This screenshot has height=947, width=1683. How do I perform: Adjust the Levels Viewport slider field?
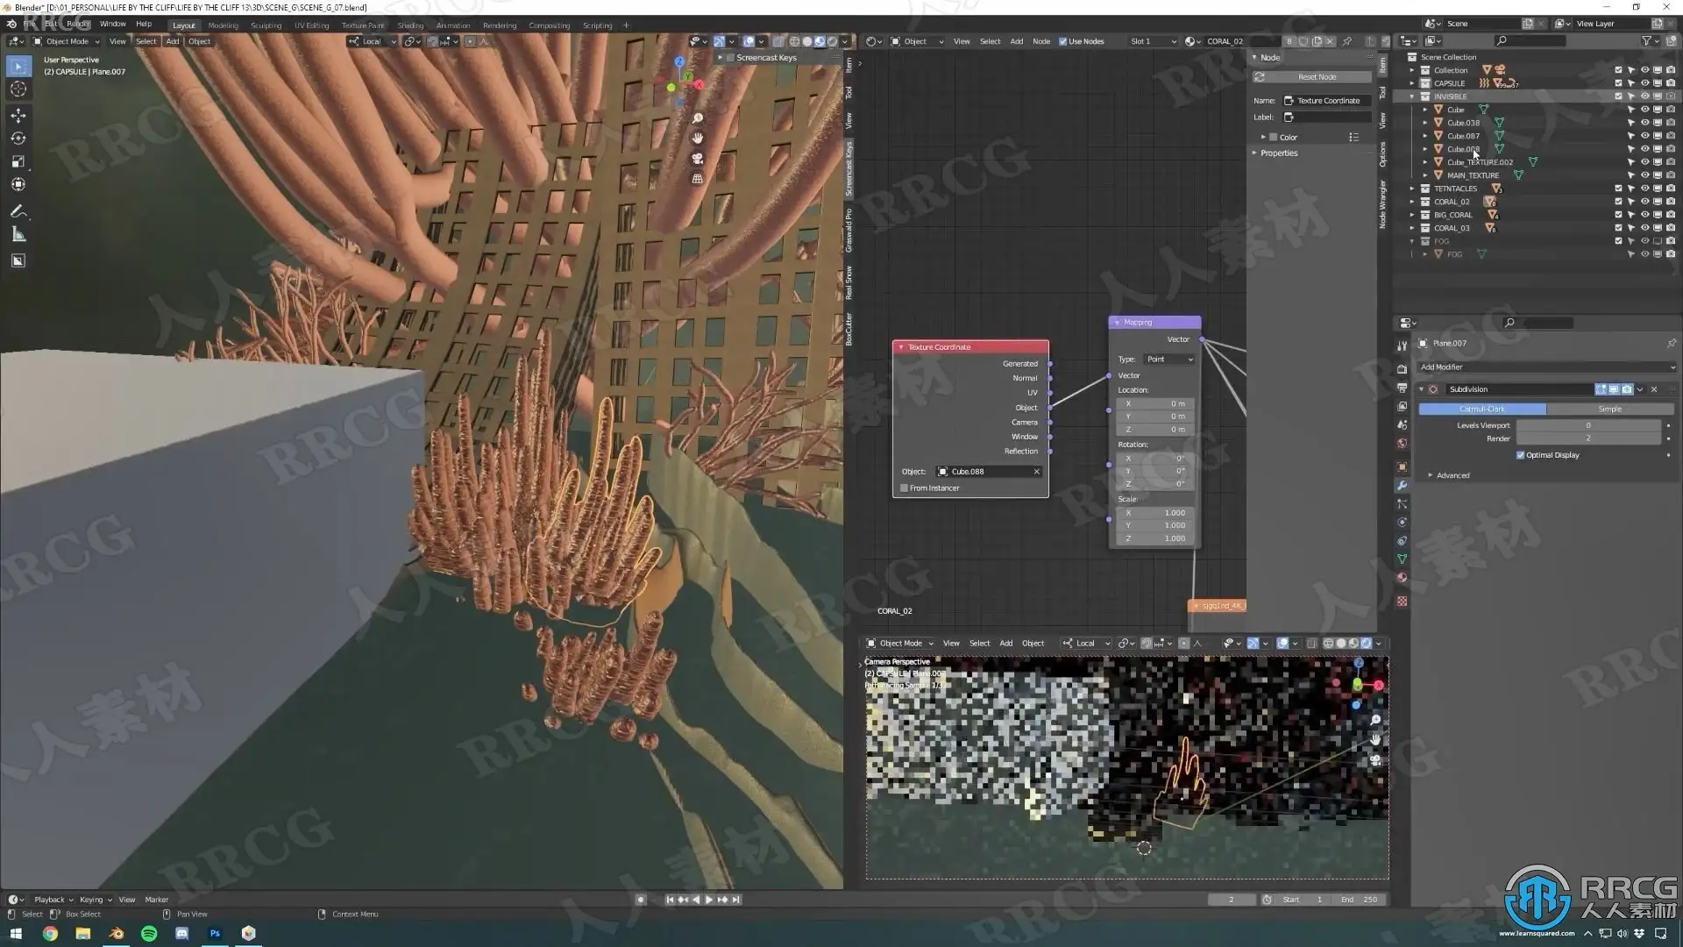1587,425
